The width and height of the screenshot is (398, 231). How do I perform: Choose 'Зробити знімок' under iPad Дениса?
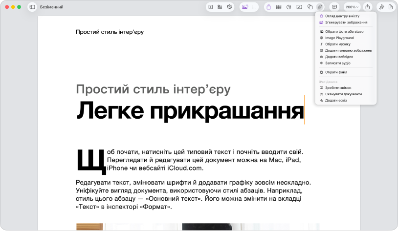[x=346, y=88]
